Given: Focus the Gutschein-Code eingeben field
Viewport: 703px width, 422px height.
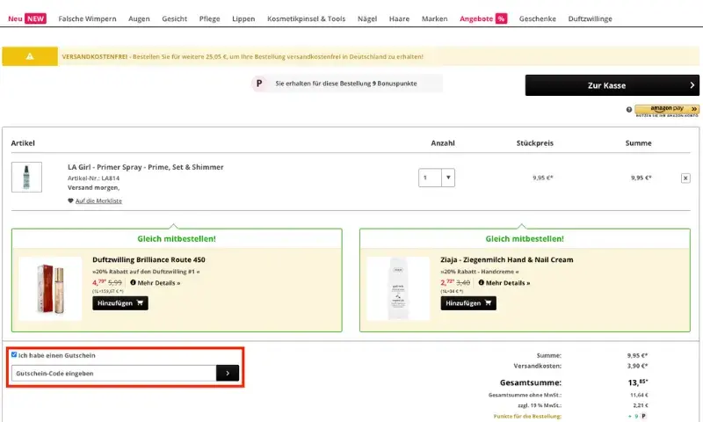Looking at the screenshot, I should 114,373.
